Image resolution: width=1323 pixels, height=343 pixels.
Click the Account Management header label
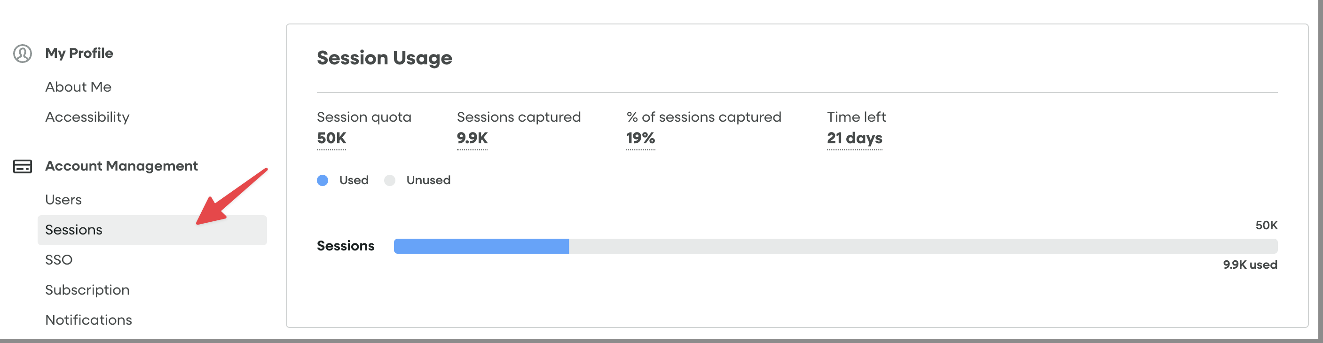(122, 166)
